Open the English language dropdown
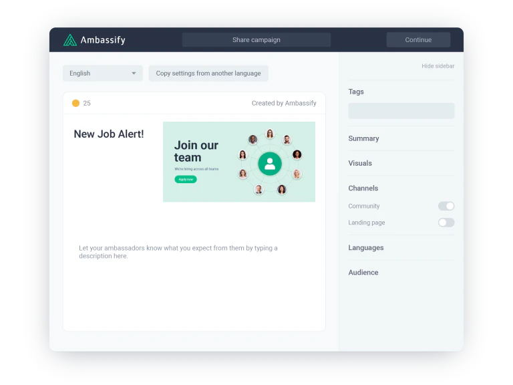513x385 pixels. (103, 74)
